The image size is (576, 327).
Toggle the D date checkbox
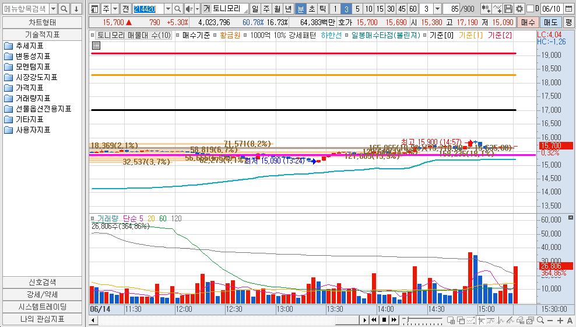530,8
